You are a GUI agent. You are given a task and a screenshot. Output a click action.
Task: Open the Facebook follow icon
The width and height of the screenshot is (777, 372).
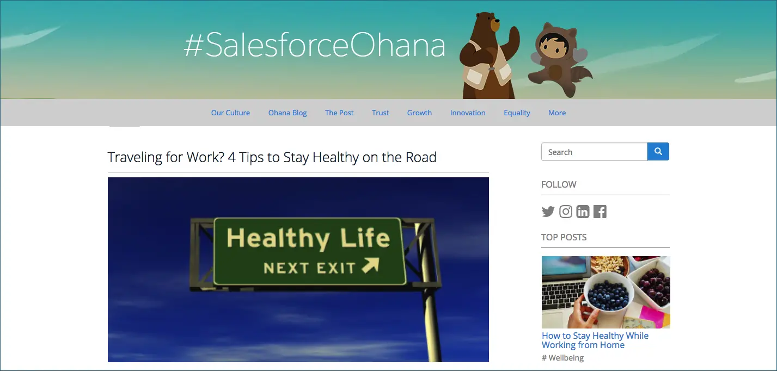tap(600, 212)
